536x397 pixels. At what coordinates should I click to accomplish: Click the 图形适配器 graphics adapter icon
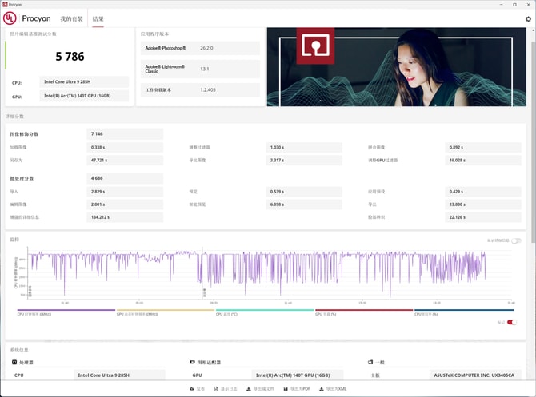coord(190,362)
